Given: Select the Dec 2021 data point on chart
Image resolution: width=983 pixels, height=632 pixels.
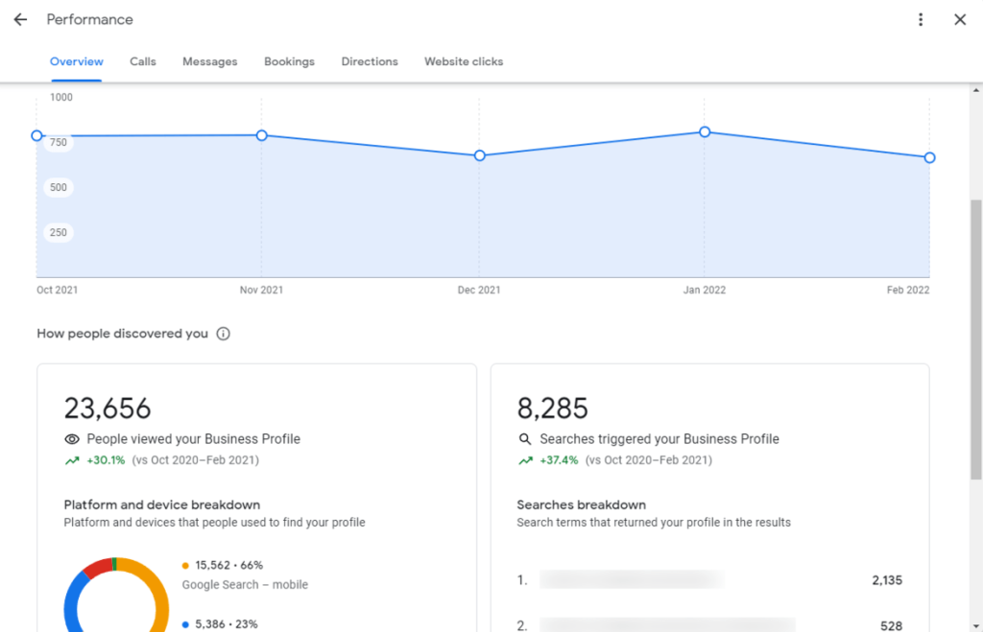Looking at the screenshot, I should coord(480,155).
